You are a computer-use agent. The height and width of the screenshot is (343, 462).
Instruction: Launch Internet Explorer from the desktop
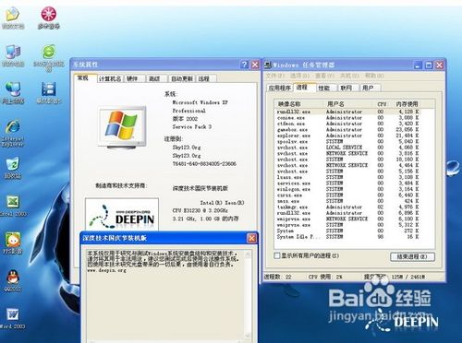(x=13, y=134)
